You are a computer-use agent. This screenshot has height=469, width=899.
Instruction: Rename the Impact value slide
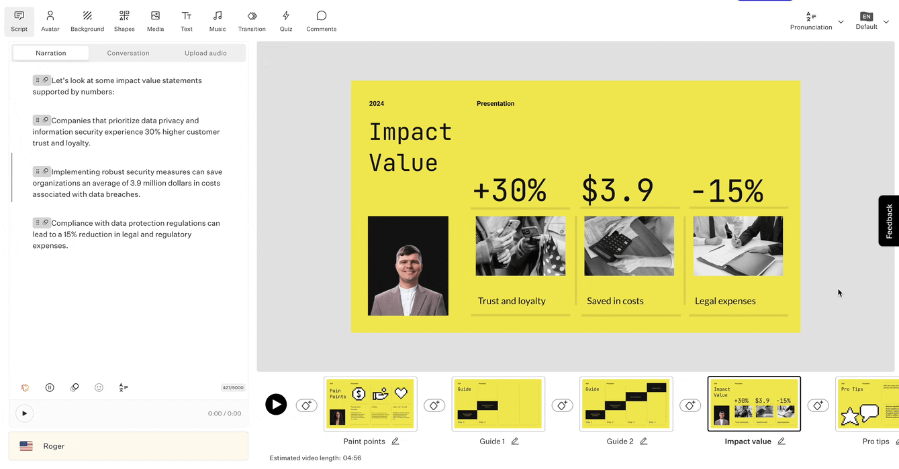pyautogui.click(x=782, y=442)
